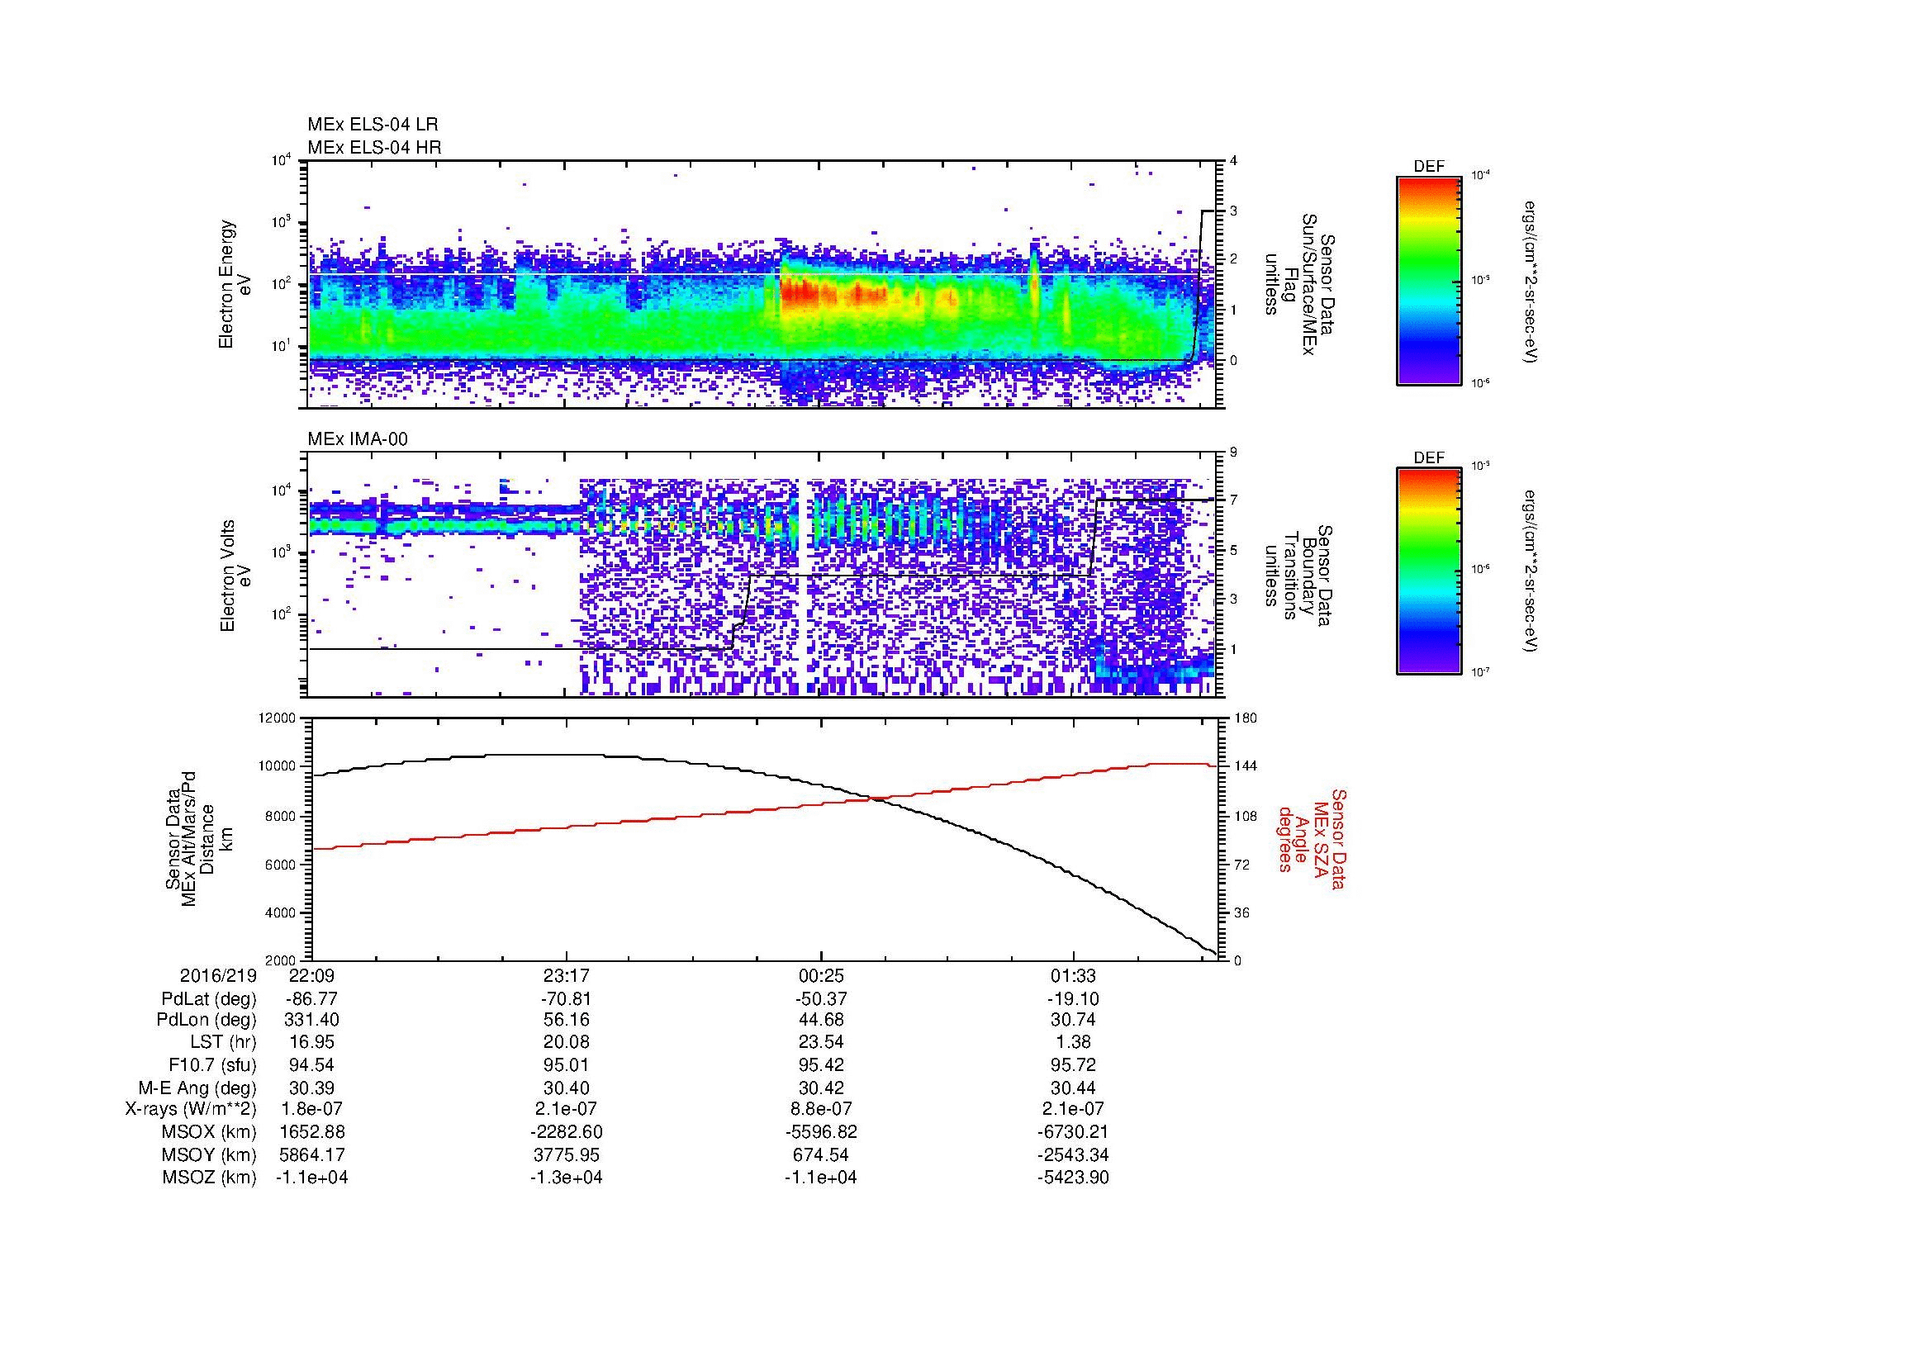Click the 'X-rays (W/m**2)' row label
Viewport: 1932px width, 1365px height.
pos(190,1109)
